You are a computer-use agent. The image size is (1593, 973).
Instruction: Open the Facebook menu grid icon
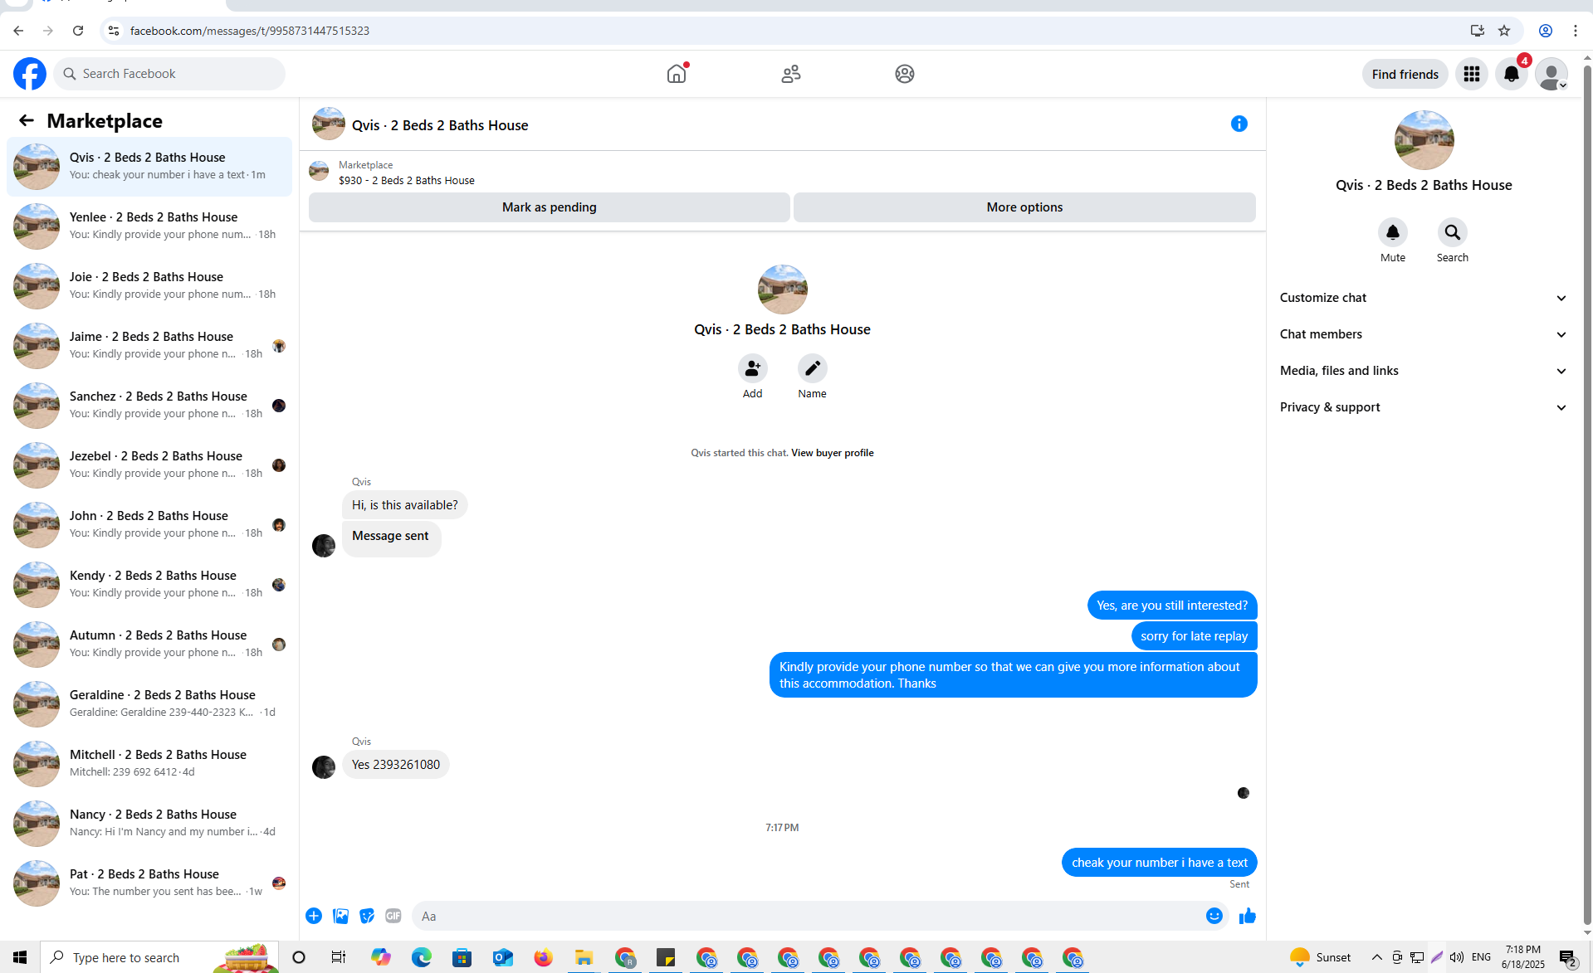pos(1472,74)
